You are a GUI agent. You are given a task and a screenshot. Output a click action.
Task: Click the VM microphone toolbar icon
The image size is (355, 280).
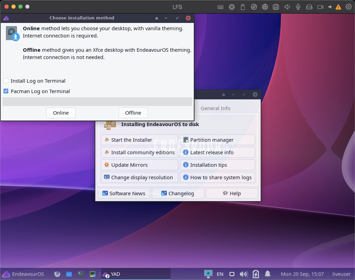click(298, 7)
